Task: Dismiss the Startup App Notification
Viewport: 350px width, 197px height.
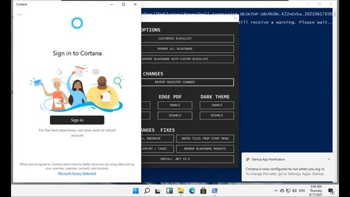Action: coord(329,159)
